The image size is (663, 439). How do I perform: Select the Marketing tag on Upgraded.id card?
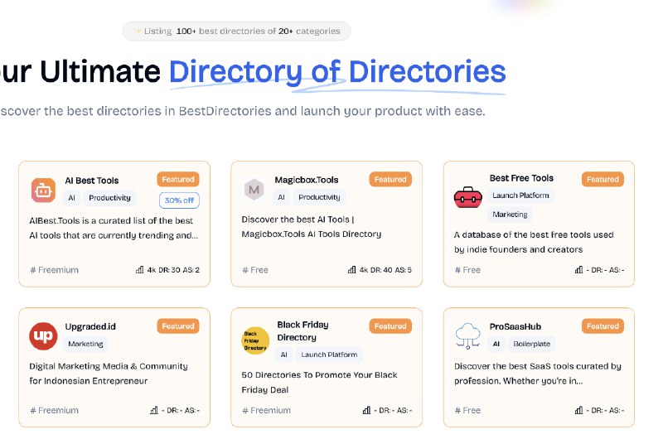click(x=86, y=344)
